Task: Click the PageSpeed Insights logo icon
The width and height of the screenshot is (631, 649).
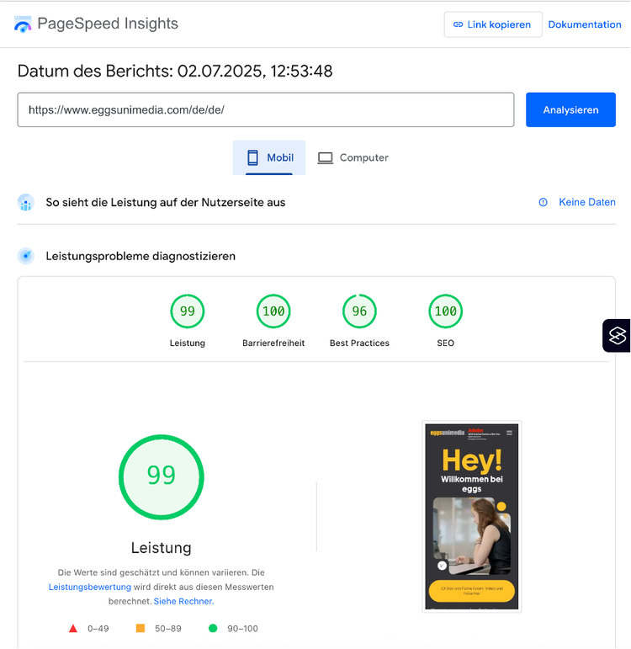Action: (23, 24)
